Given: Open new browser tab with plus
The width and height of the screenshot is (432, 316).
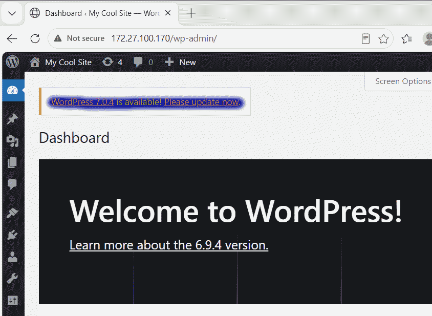Looking at the screenshot, I should click(191, 13).
